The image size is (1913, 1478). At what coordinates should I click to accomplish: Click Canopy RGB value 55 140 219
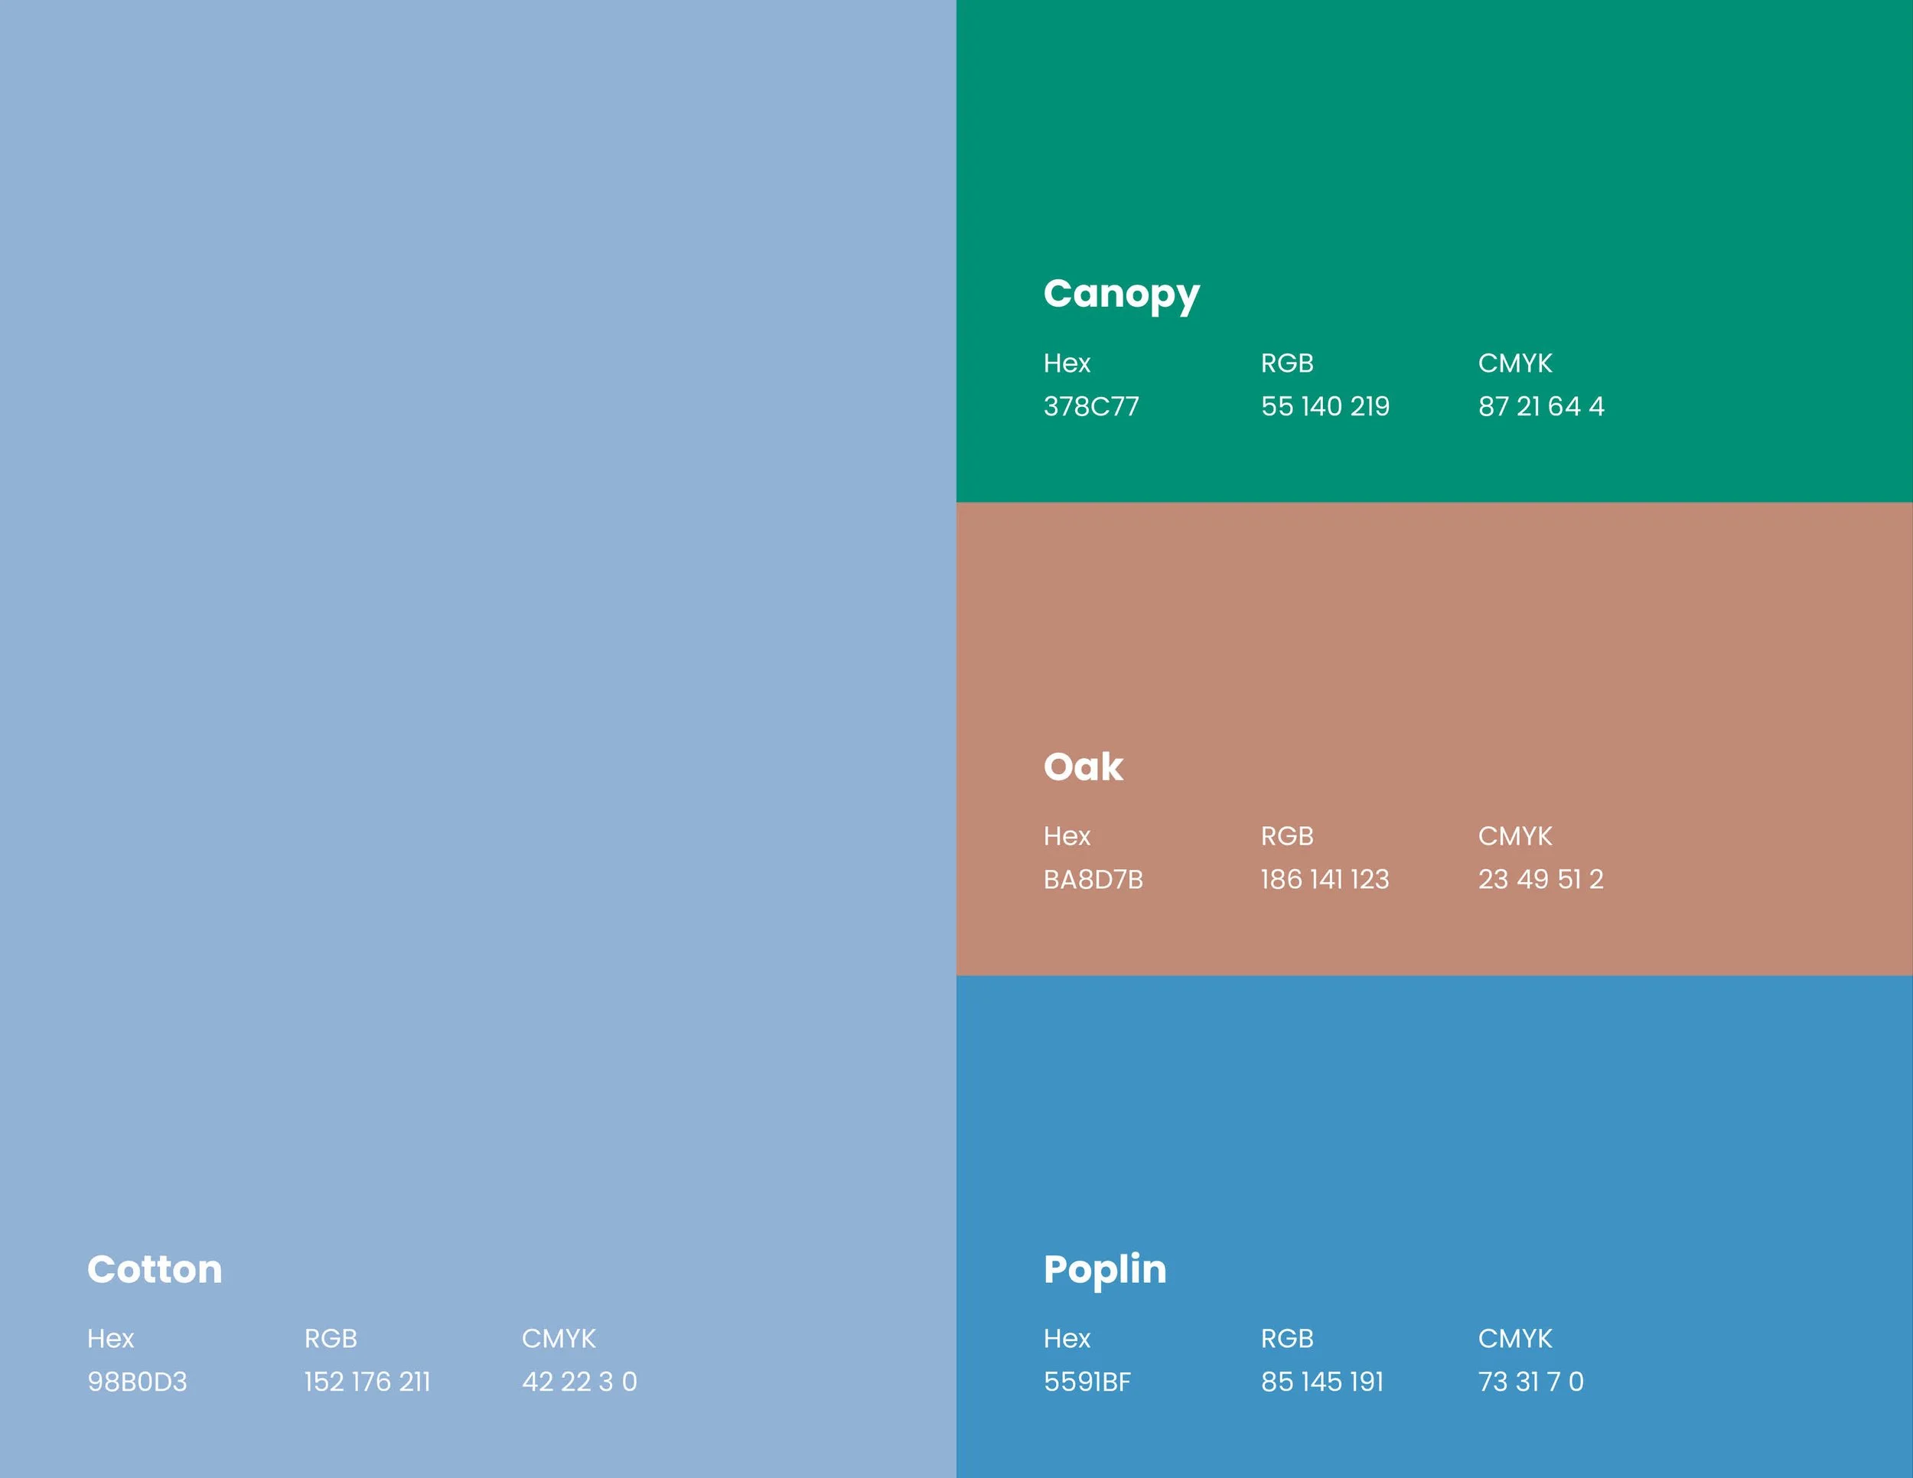point(1325,406)
